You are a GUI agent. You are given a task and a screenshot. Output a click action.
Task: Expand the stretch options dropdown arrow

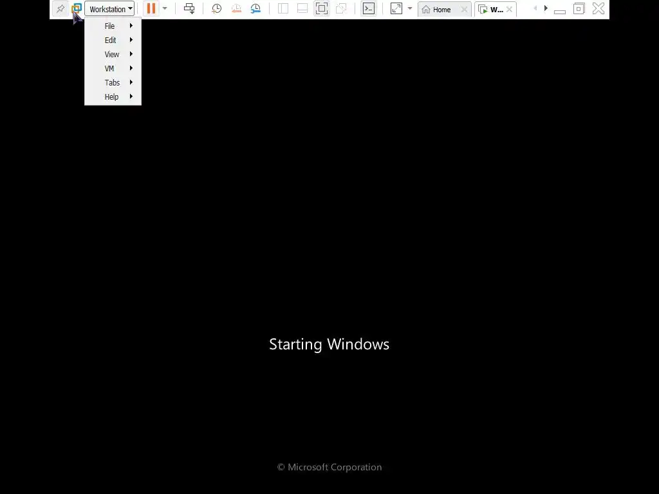[410, 8]
